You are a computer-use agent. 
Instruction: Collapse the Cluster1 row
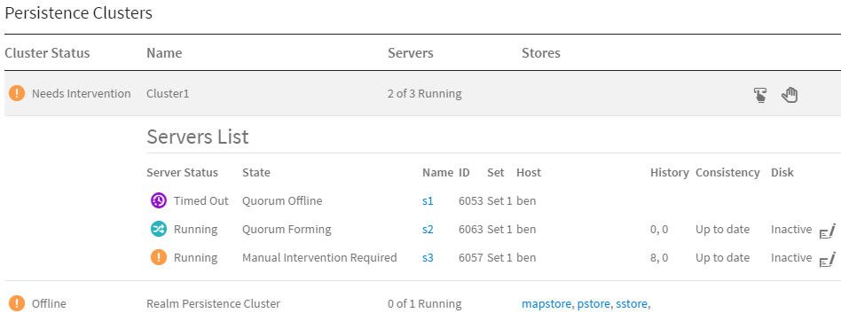tap(420, 94)
